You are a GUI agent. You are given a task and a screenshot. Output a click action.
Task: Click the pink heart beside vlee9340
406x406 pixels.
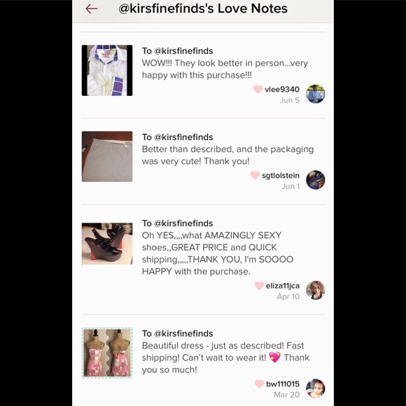(x=258, y=90)
